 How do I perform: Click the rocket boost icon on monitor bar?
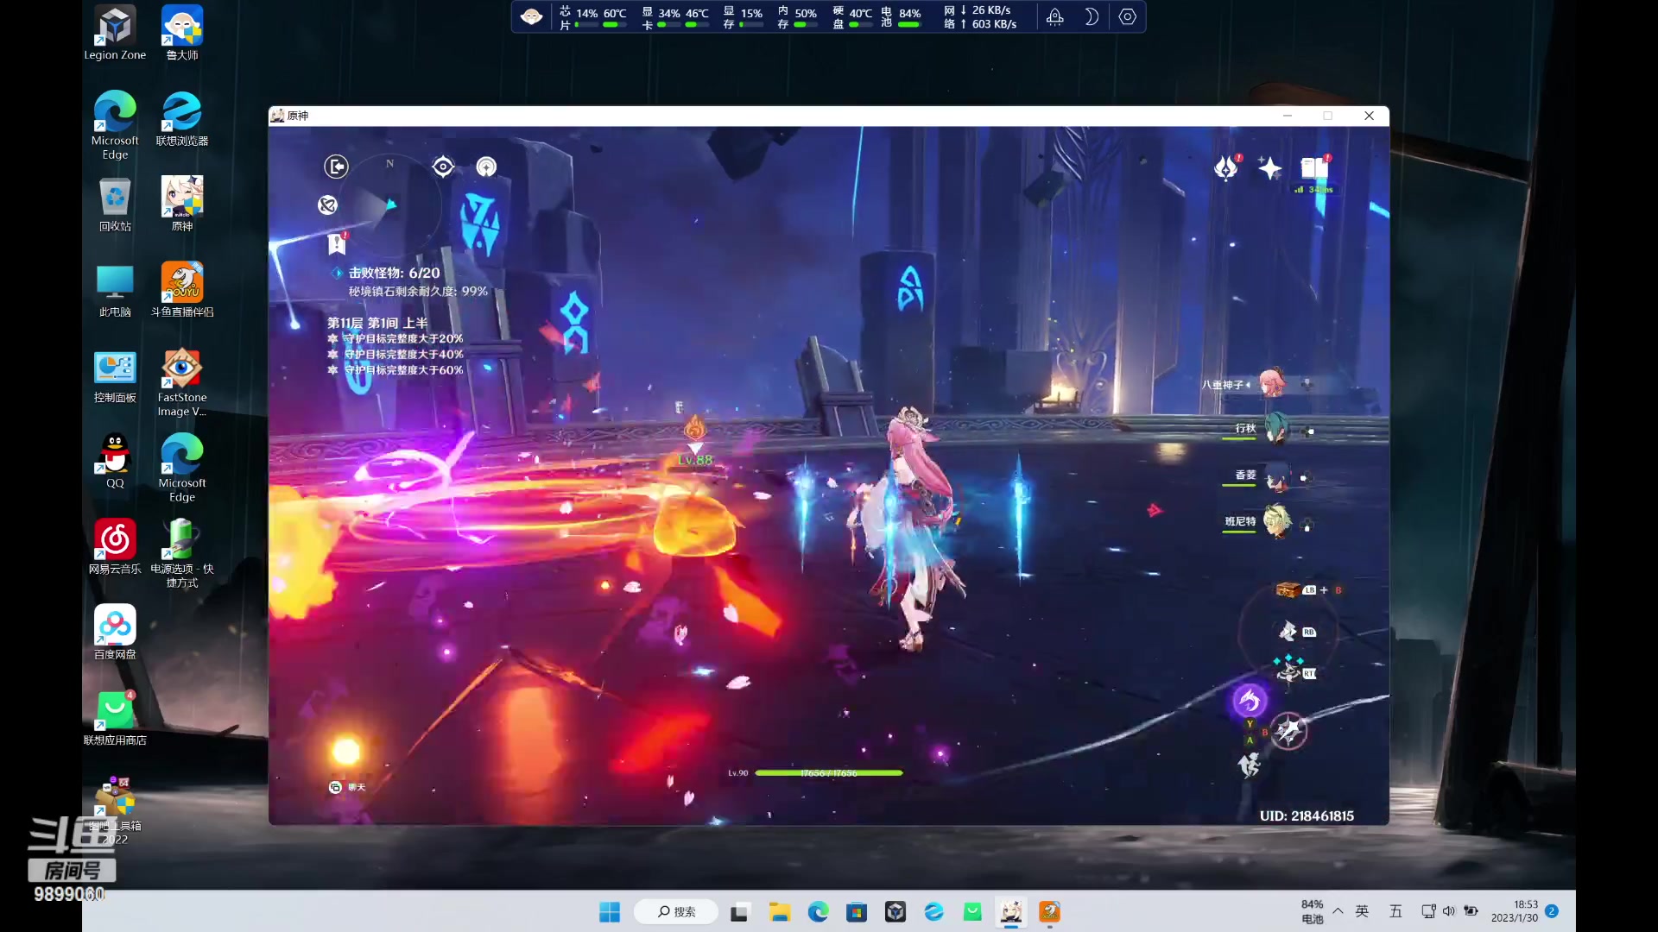coord(1054,16)
